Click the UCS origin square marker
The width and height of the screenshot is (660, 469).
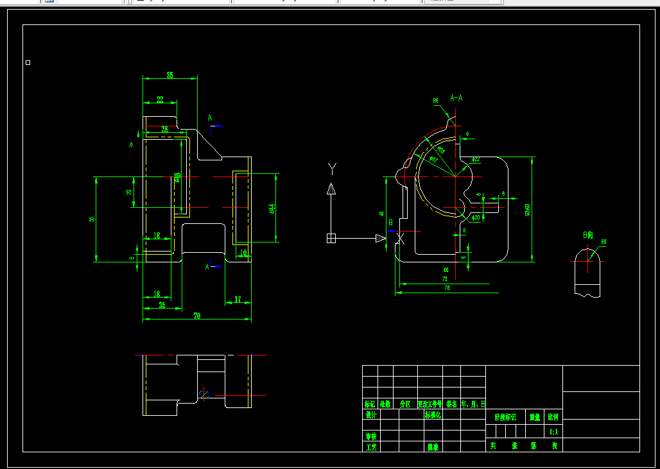[x=331, y=239]
